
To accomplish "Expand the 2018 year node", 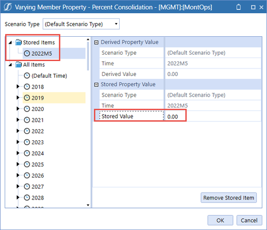I will [18, 87].
